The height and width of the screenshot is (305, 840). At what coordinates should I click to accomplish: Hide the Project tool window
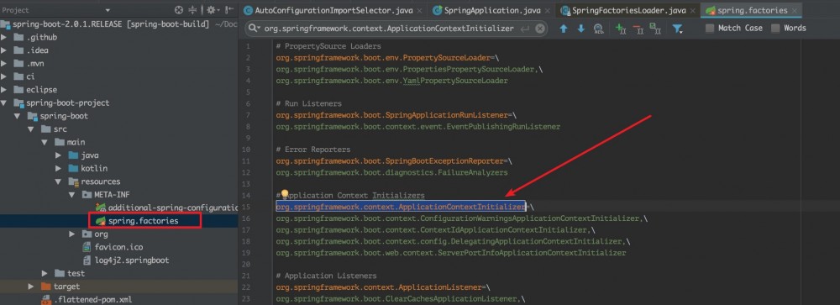click(229, 9)
